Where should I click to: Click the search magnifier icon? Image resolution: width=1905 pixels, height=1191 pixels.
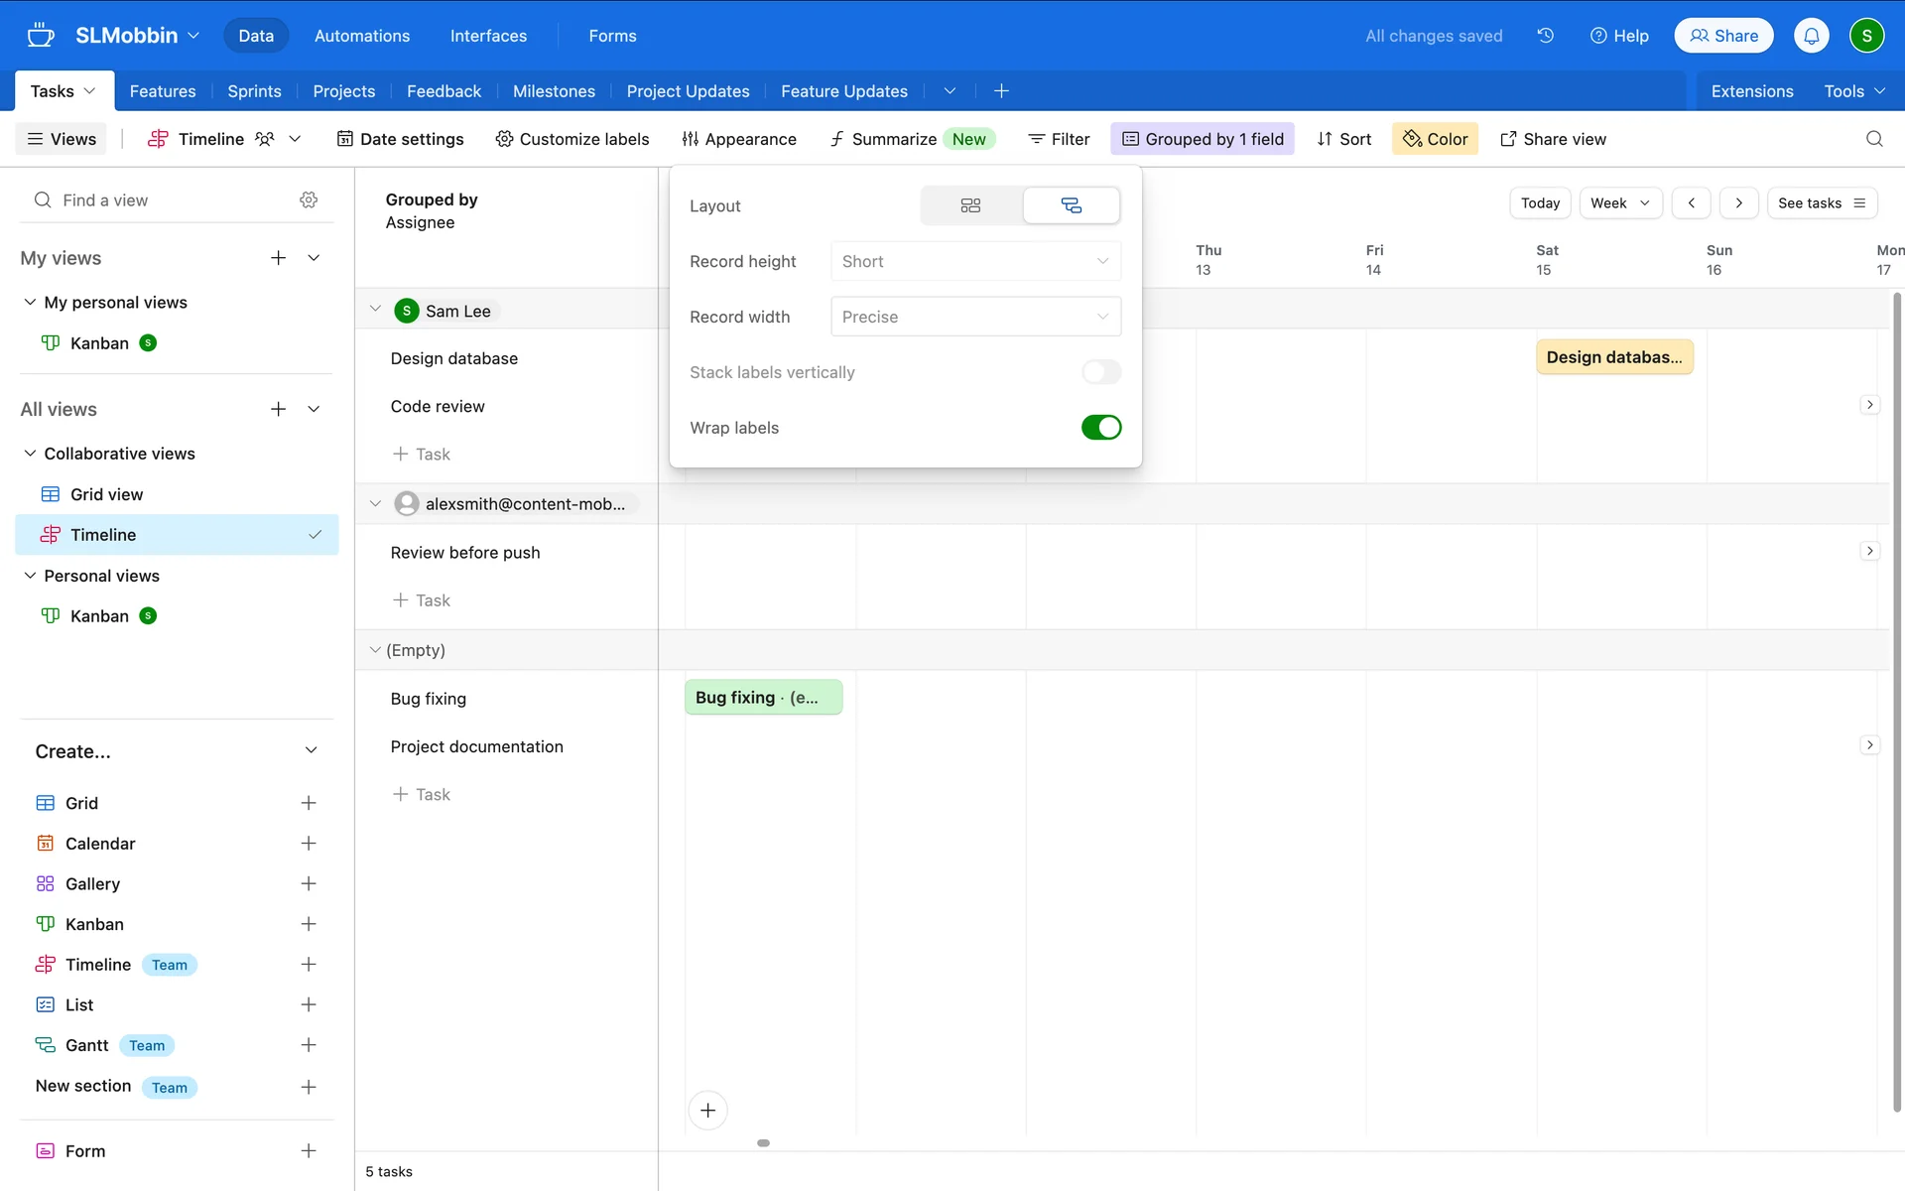click(x=1874, y=139)
